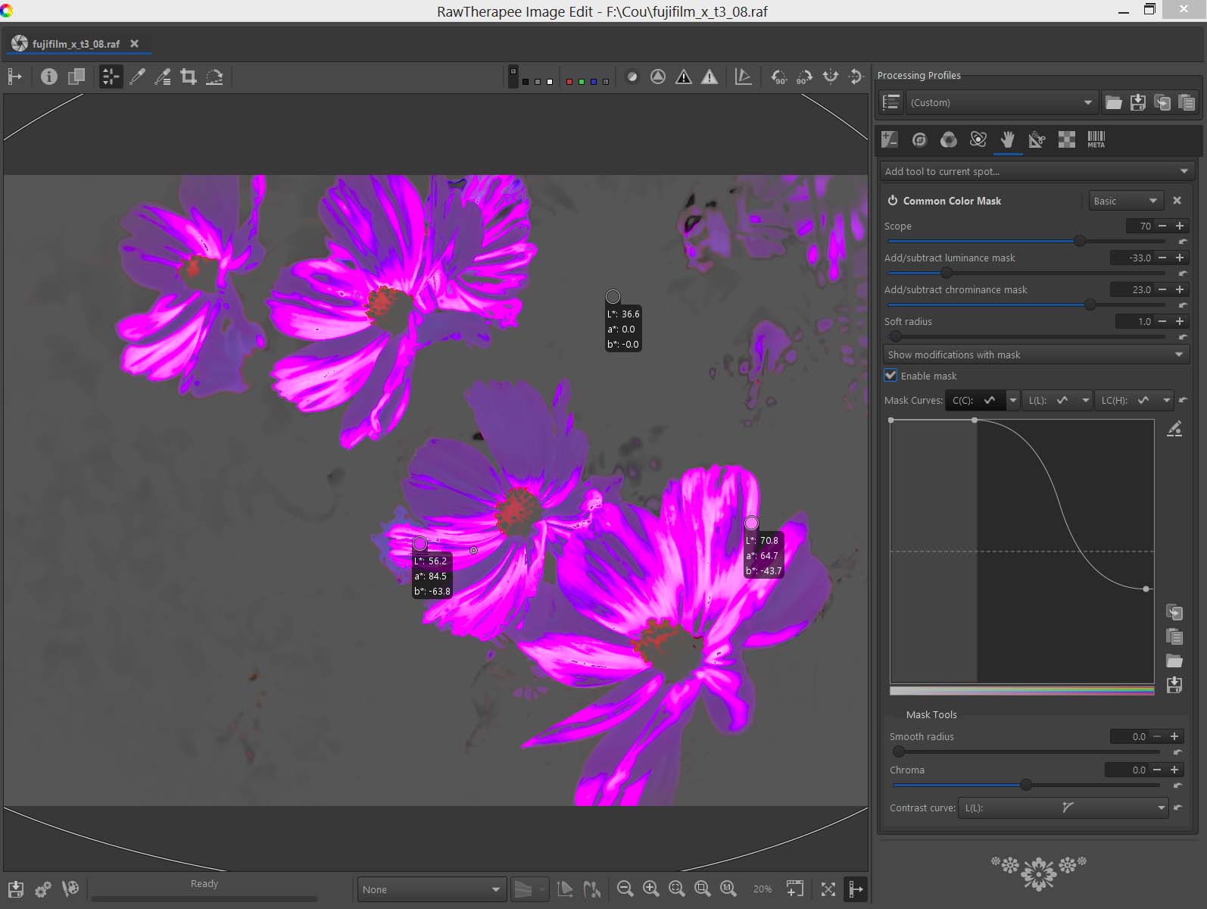The height and width of the screenshot is (909, 1207).
Task: Toggle the clipped highlight warning indicator
Action: [x=709, y=77]
